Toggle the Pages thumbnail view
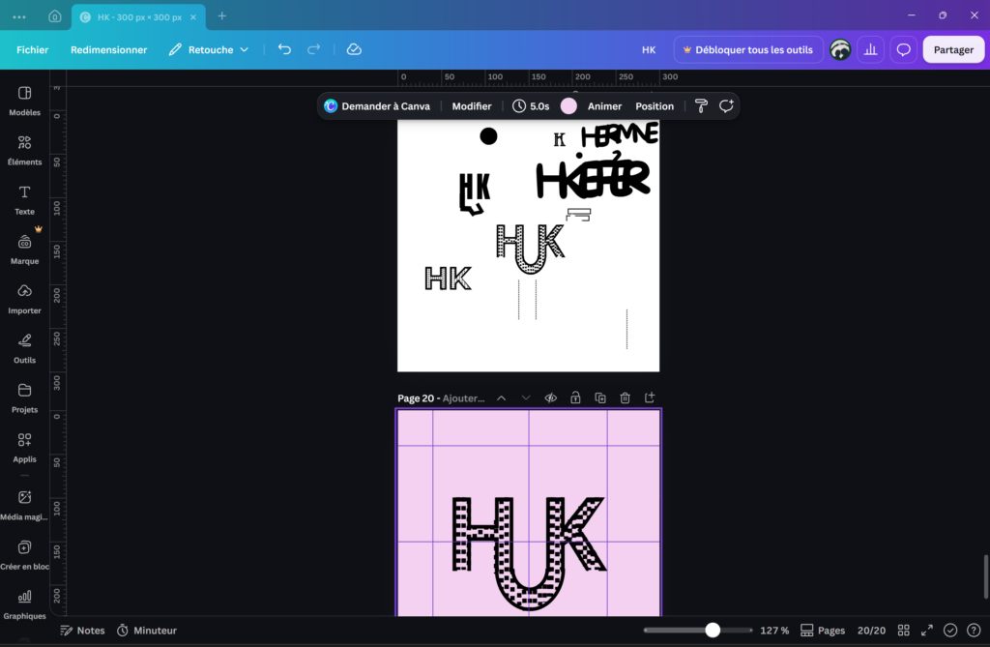990x647 pixels. click(823, 631)
